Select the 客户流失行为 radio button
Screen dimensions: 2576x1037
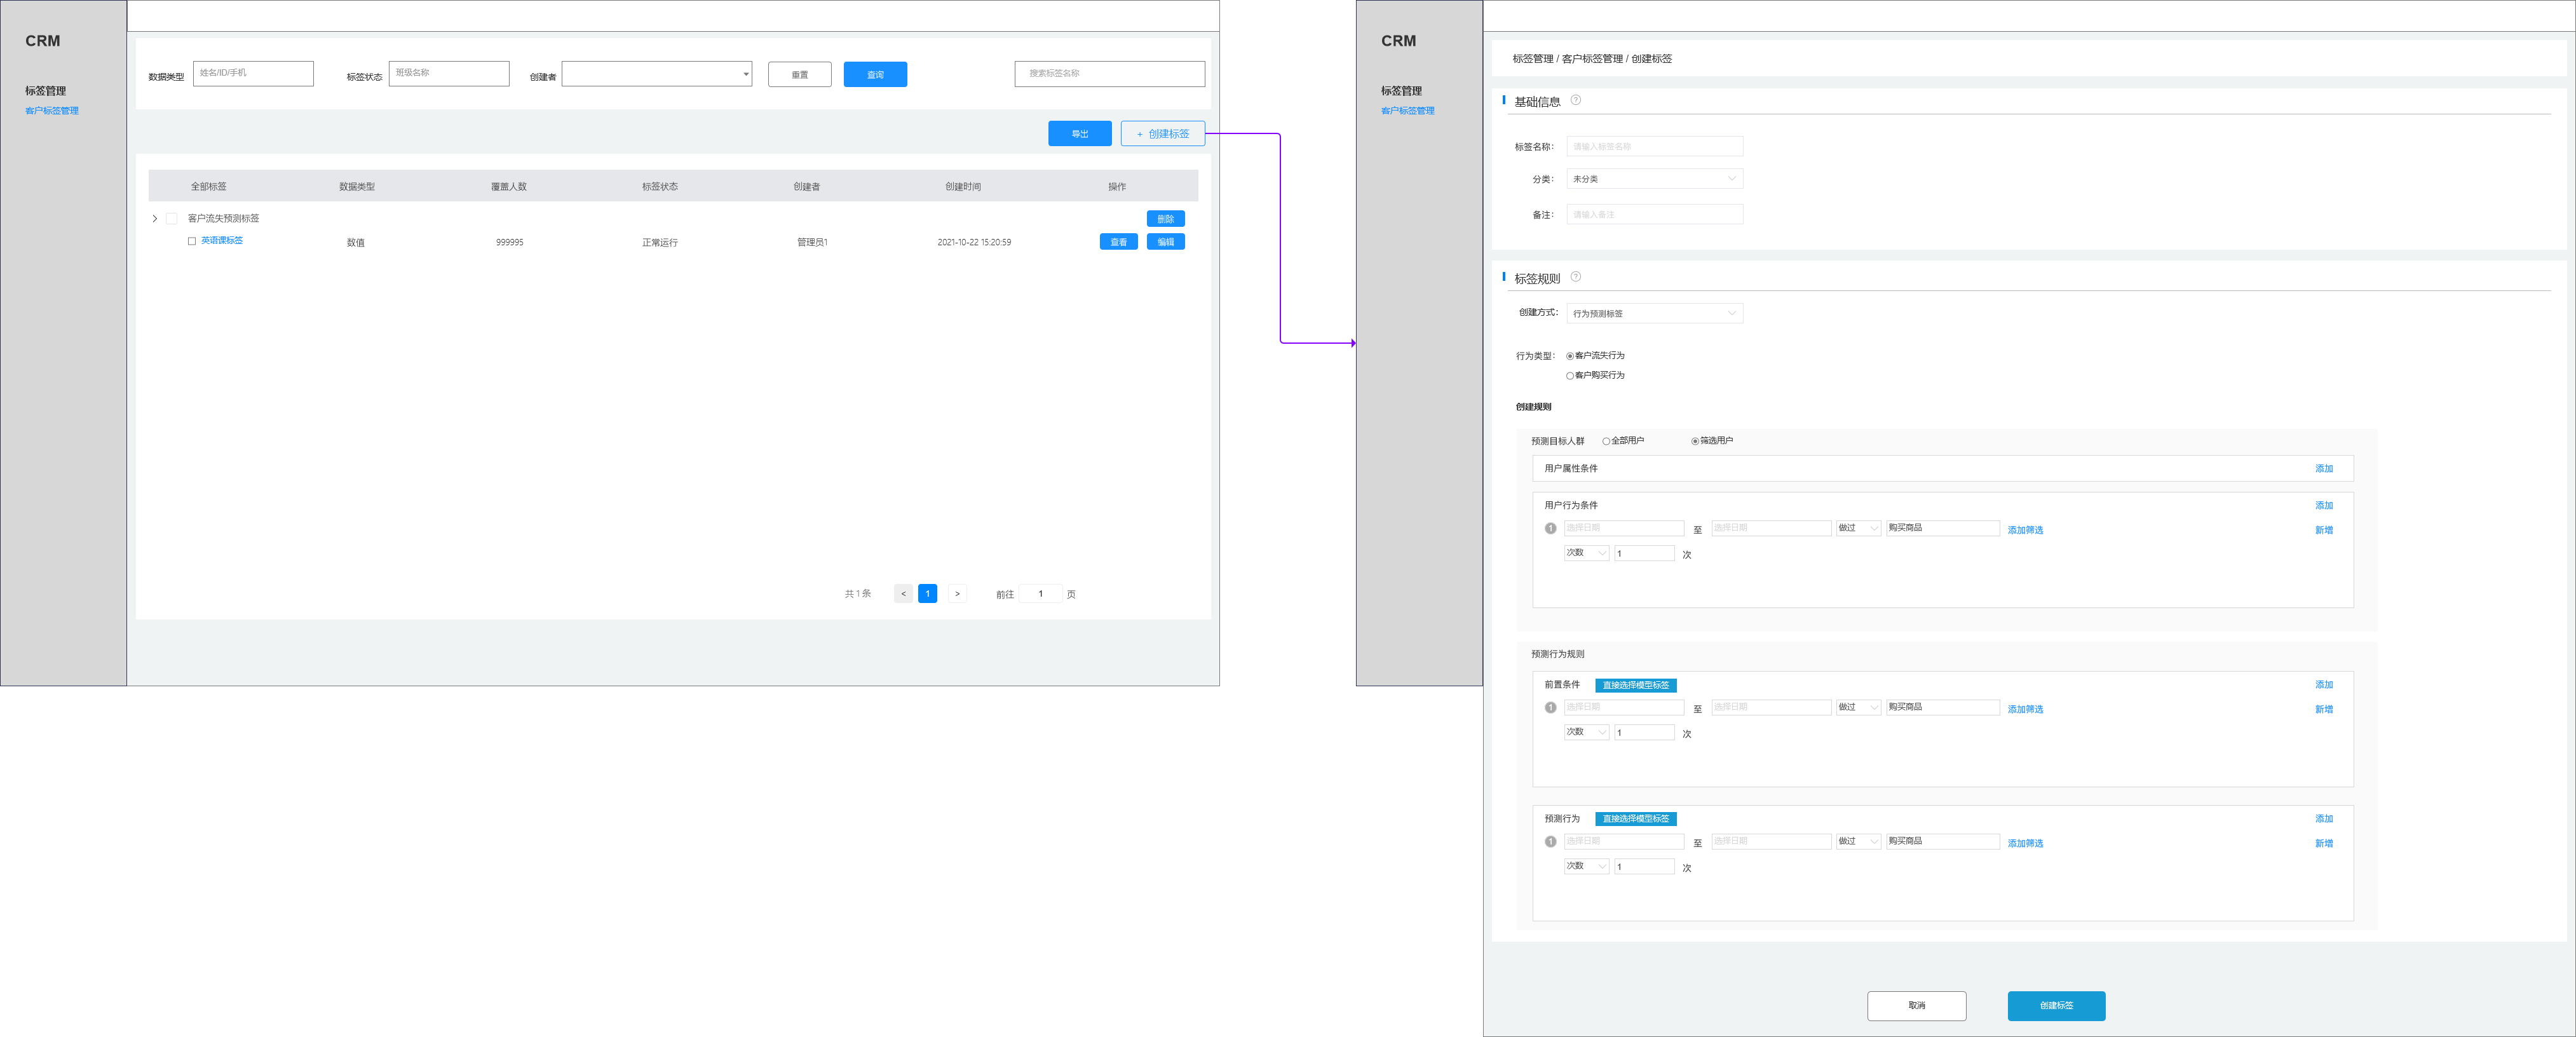coord(1570,356)
